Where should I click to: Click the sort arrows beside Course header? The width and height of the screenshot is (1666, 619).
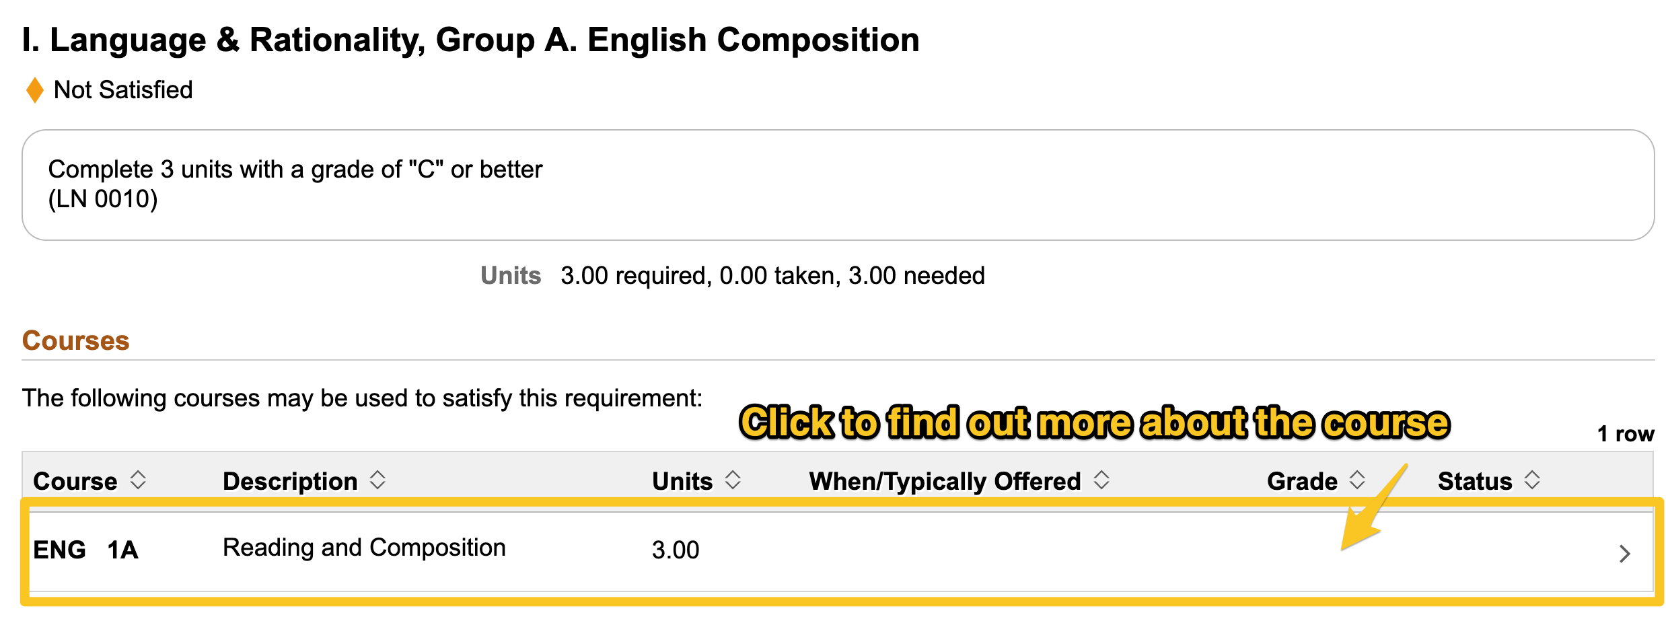tap(138, 480)
